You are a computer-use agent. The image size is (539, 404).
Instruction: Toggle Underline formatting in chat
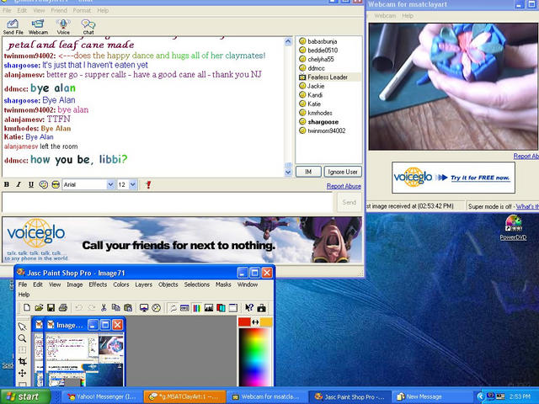tap(31, 185)
